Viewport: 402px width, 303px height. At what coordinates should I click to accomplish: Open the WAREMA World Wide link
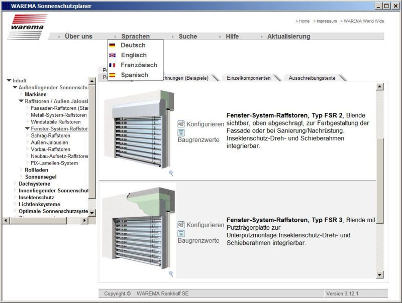point(364,21)
